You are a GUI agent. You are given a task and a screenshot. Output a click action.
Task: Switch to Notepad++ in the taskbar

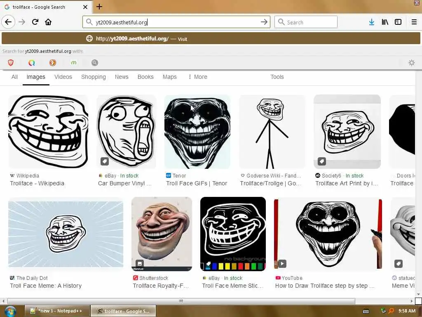[57, 311]
